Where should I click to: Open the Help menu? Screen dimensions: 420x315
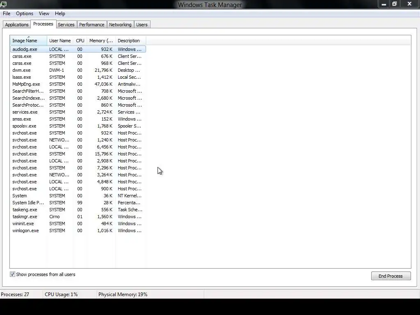click(x=60, y=14)
